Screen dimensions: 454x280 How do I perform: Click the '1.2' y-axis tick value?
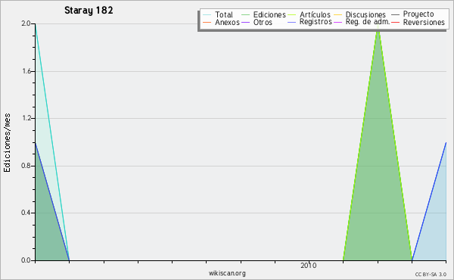pos(26,118)
